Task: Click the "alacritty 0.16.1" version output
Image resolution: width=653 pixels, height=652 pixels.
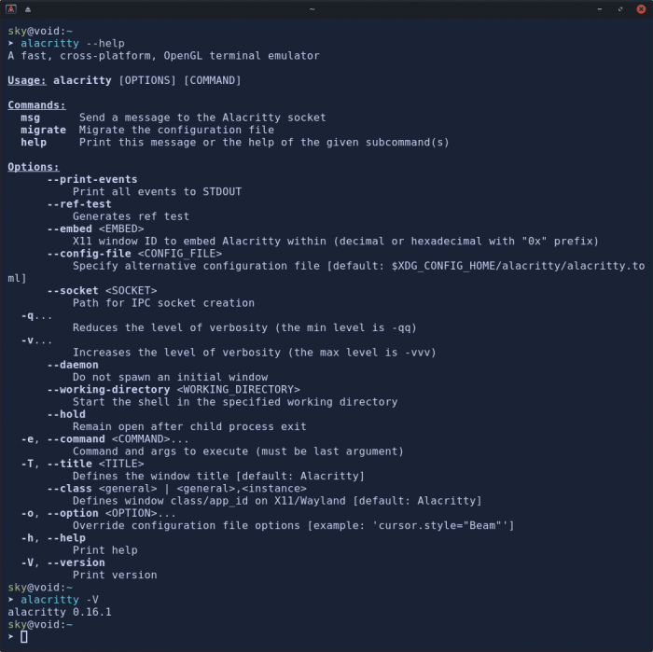Action: (x=59, y=612)
